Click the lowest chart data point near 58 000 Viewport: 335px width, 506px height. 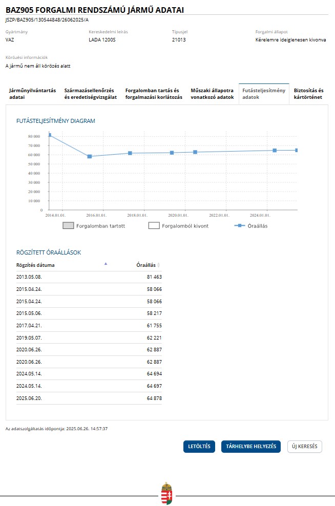click(x=90, y=157)
